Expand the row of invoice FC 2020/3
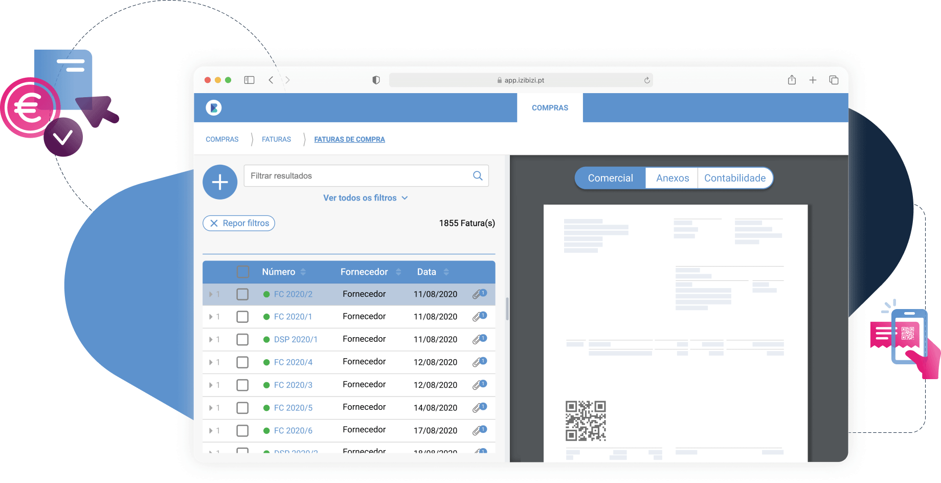Screen dimensions: 941x483 211,385
